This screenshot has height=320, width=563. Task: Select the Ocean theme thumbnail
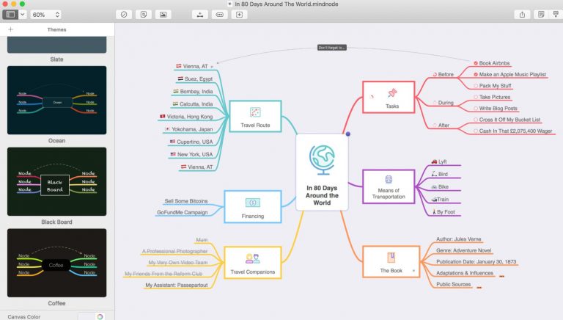click(56, 100)
